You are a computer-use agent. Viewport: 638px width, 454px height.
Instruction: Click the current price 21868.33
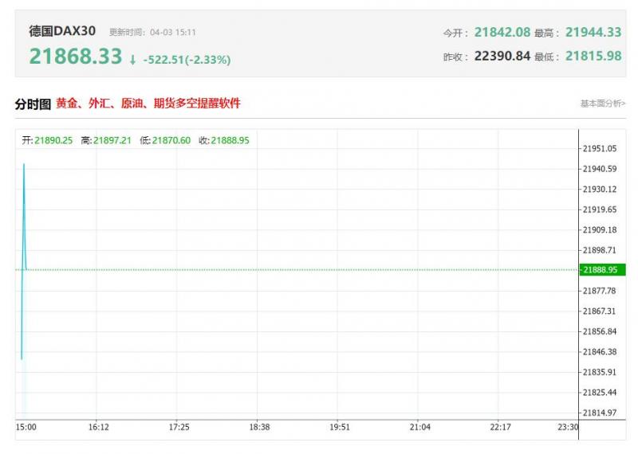click(76, 56)
